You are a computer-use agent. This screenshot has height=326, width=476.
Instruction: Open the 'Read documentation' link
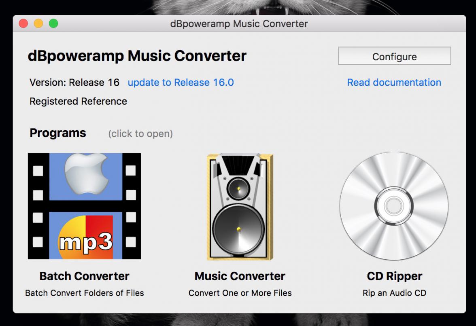click(394, 83)
